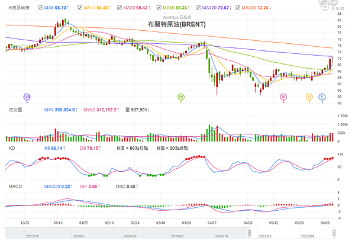Viewport: 355px width, 241px height.
Task: Click the MA60 66.36 value label
Action: [176, 8]
